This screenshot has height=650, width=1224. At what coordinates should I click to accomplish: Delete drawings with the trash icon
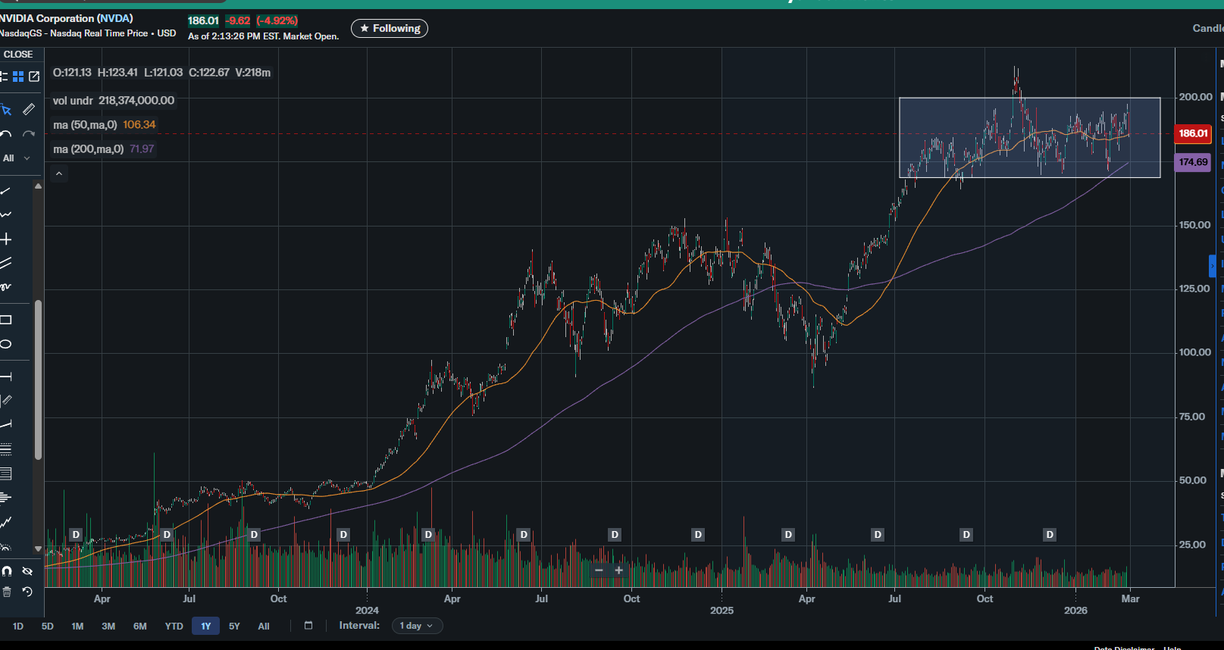point(7,592)
